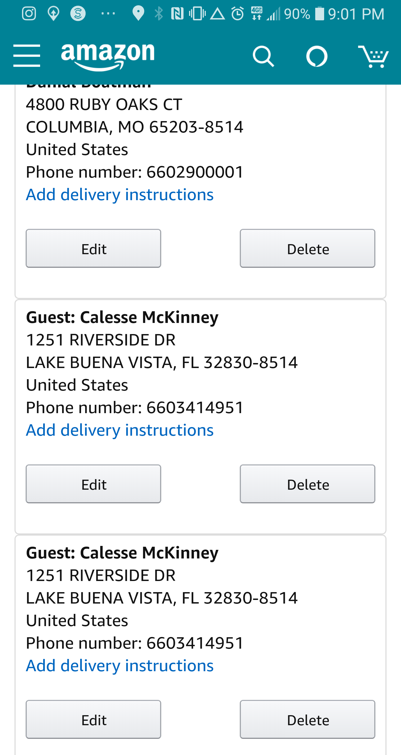Tap the Instagram notification icon
The width and height of the screenshot is (401, 755).
coord(29,13)
